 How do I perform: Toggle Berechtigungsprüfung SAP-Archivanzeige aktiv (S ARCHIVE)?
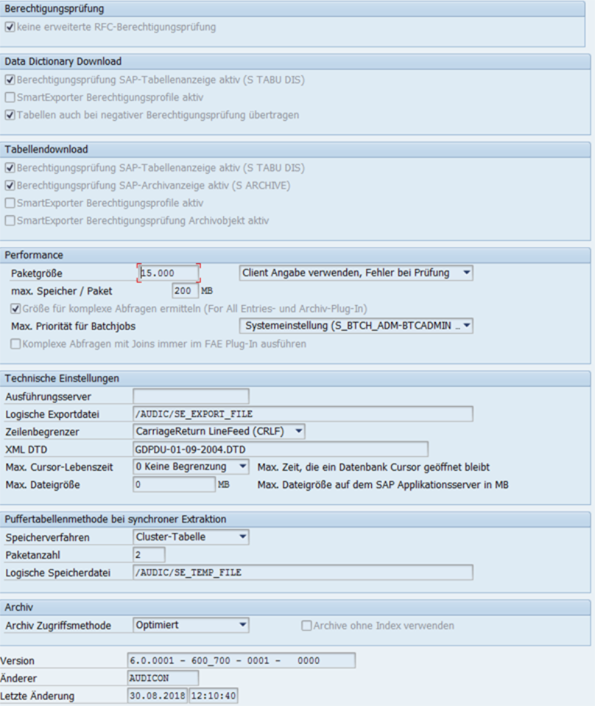10,186
